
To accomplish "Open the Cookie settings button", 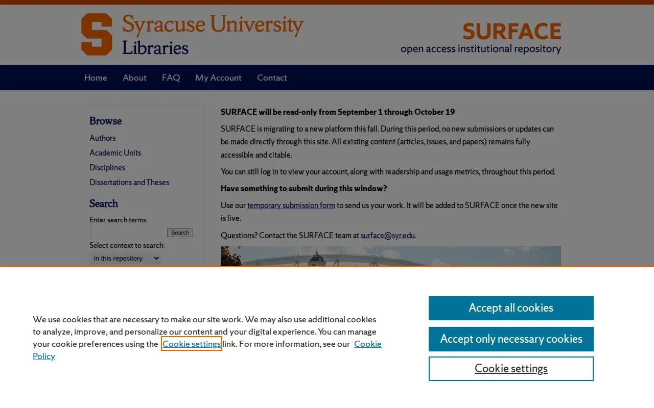I will click(x=511, y=369).
